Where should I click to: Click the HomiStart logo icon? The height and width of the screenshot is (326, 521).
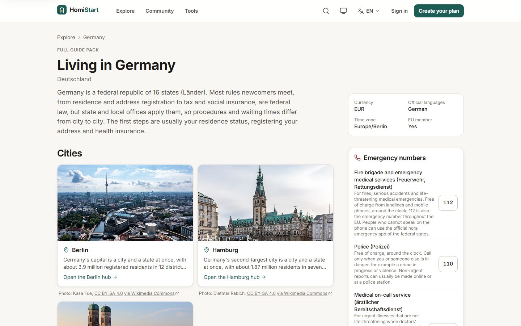point(62,10)
